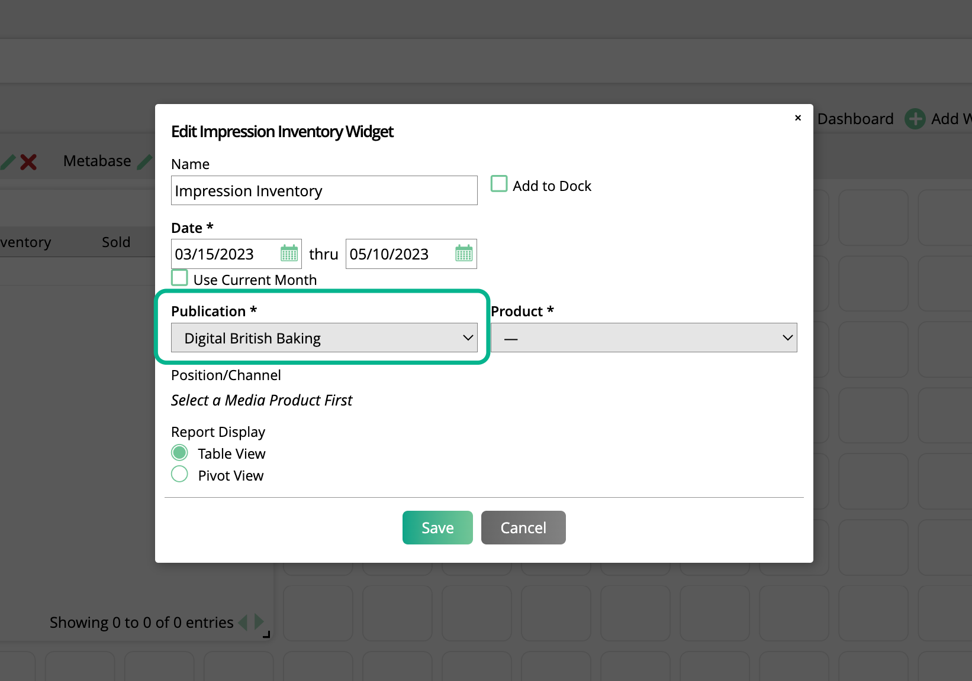Click the pencil icon beside Metabase tab
Screen dimensions: 972x681
point(144,161)
